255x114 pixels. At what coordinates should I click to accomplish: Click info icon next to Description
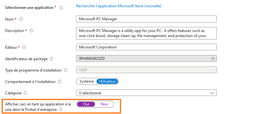(31, 30)
